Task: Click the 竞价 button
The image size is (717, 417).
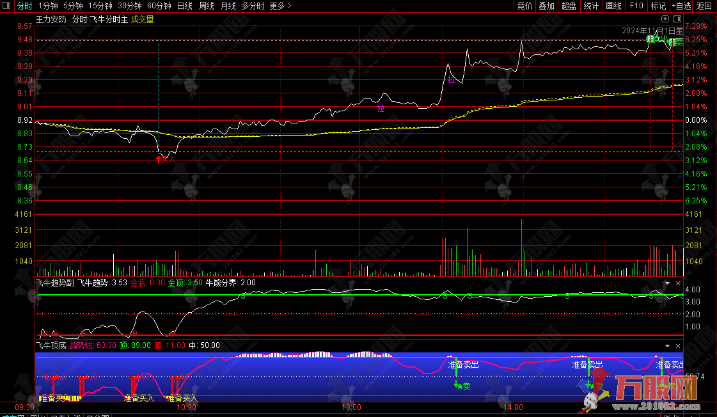Action: coord(524,6)
